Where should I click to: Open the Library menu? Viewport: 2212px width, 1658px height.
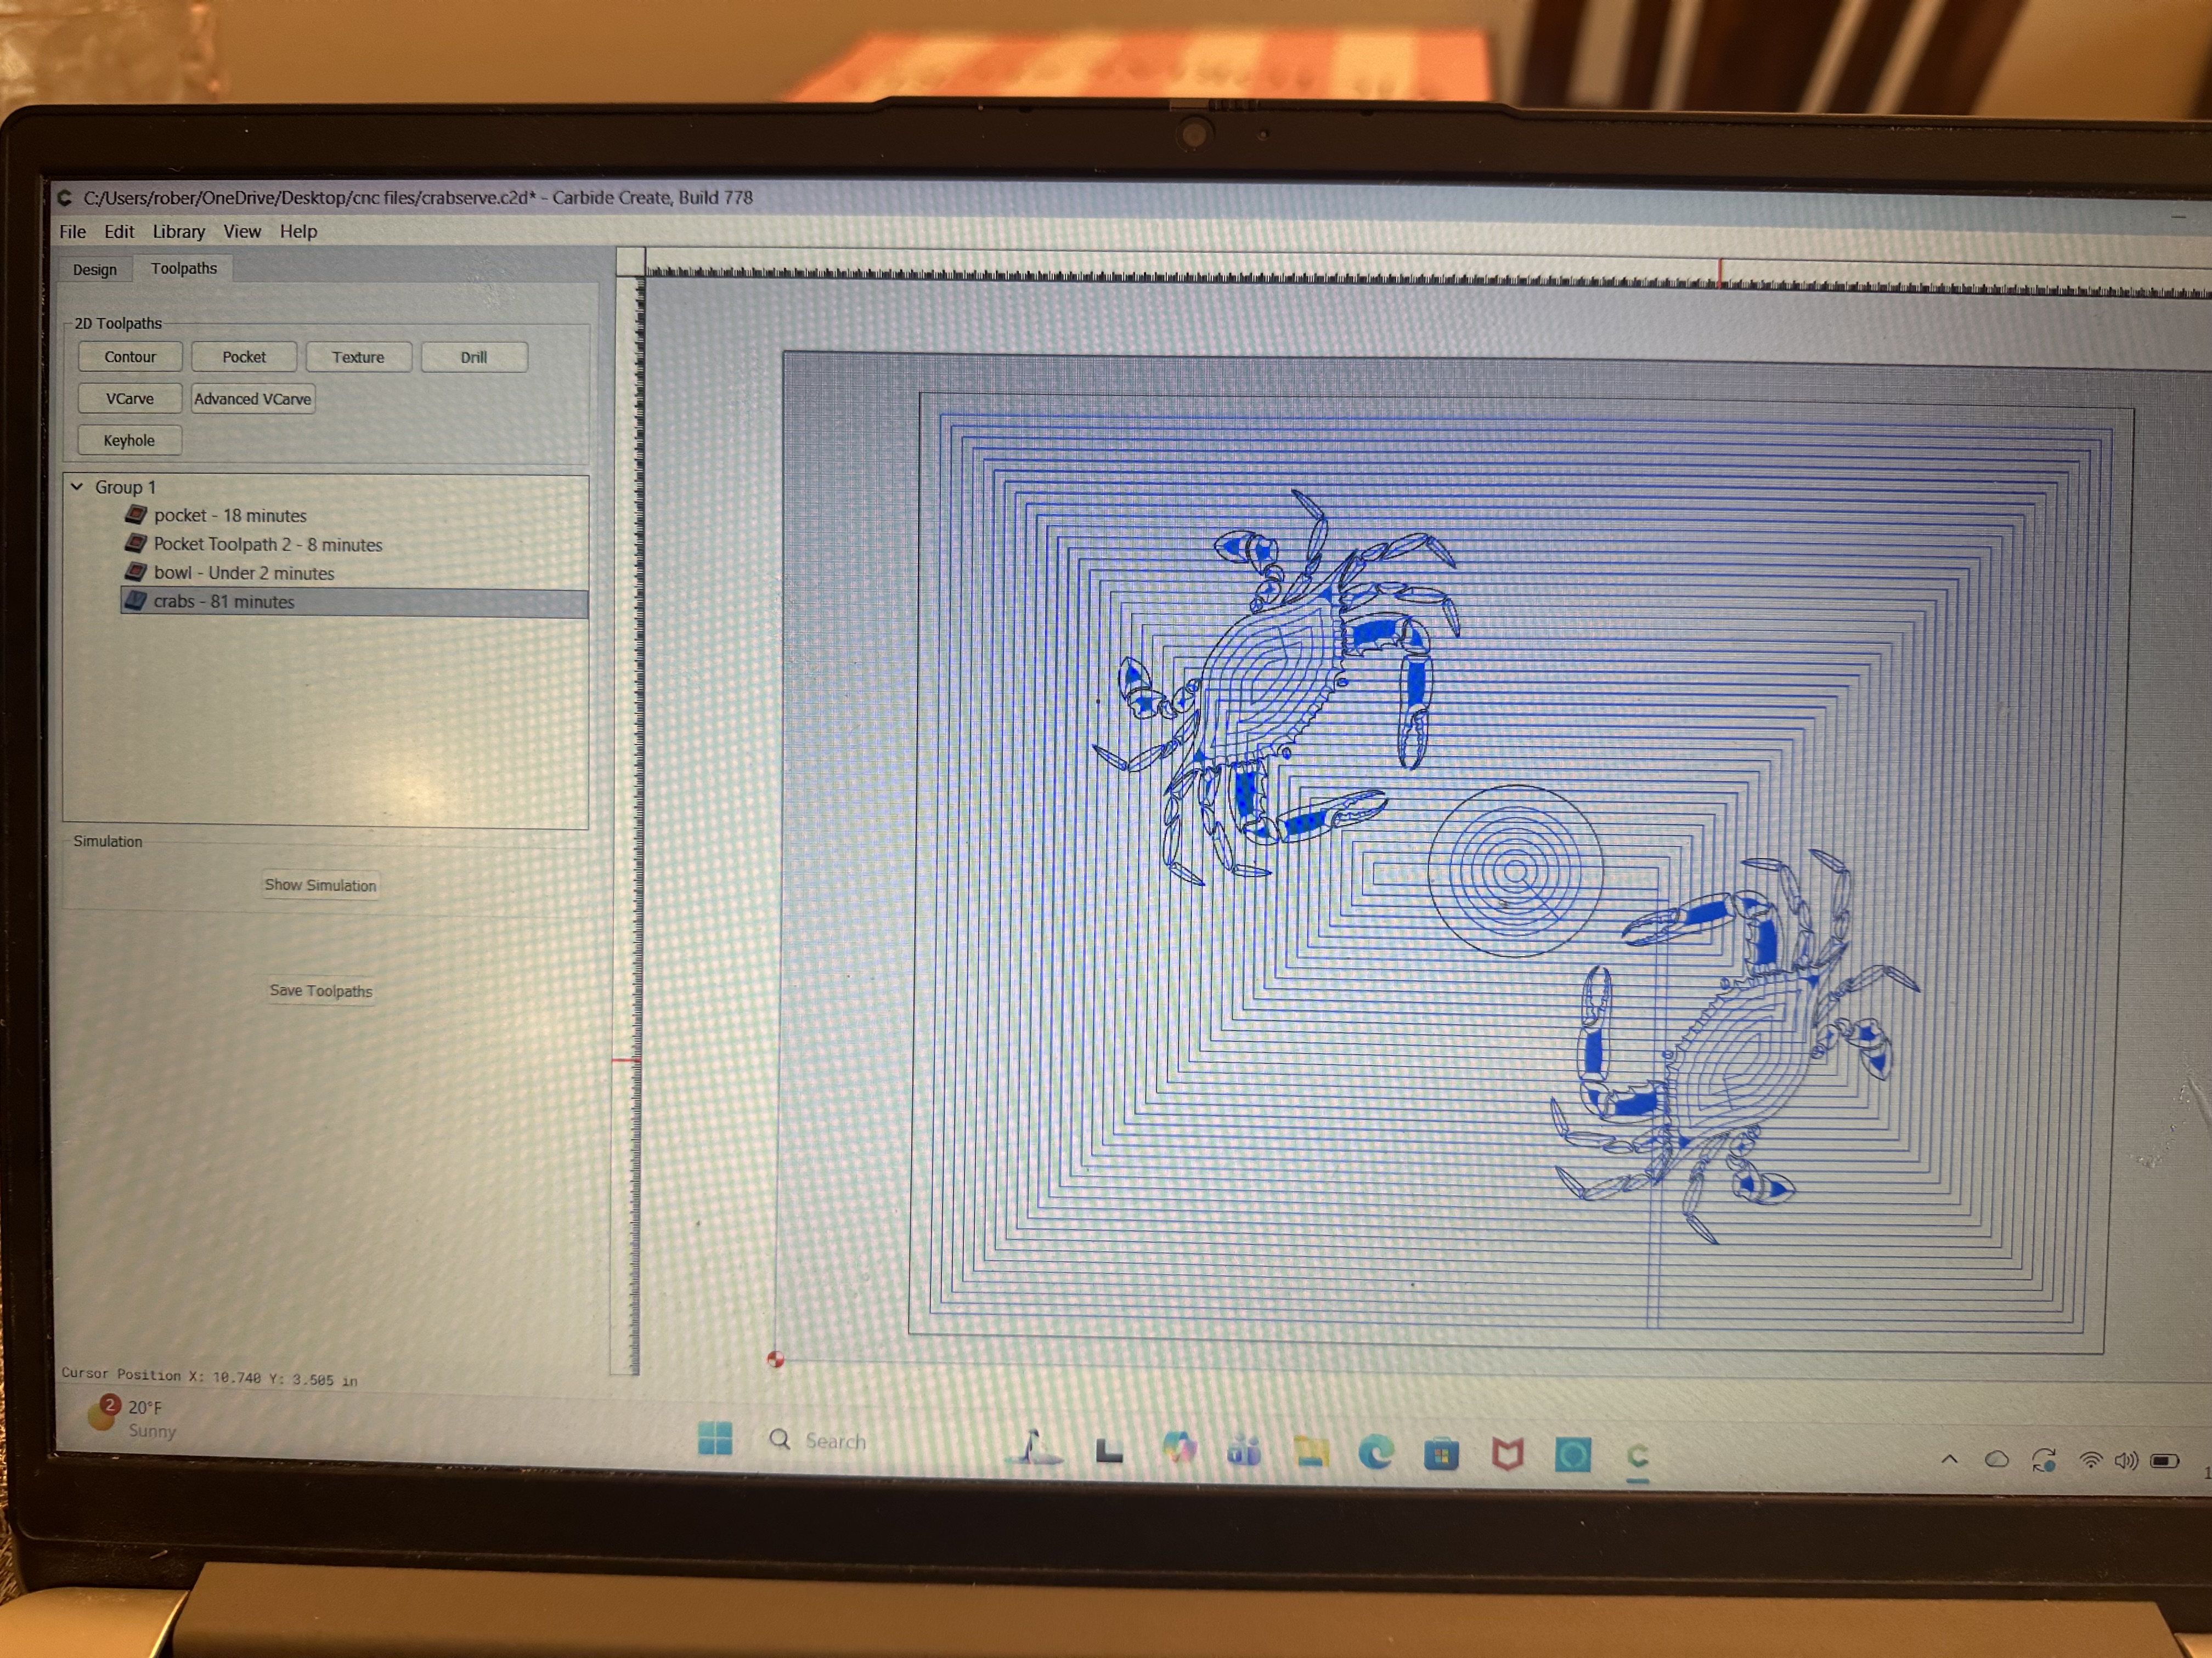(178, 232)
